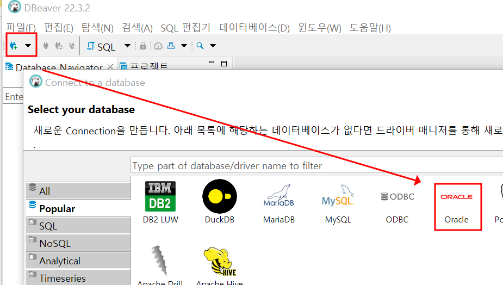Choose the DB2 LUW database driver
Screen dimensions: 503x285
(160, 202)
